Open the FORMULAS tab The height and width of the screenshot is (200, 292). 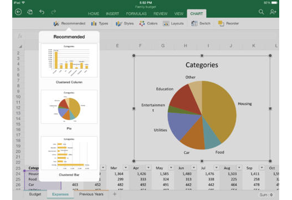coord(136,14)
